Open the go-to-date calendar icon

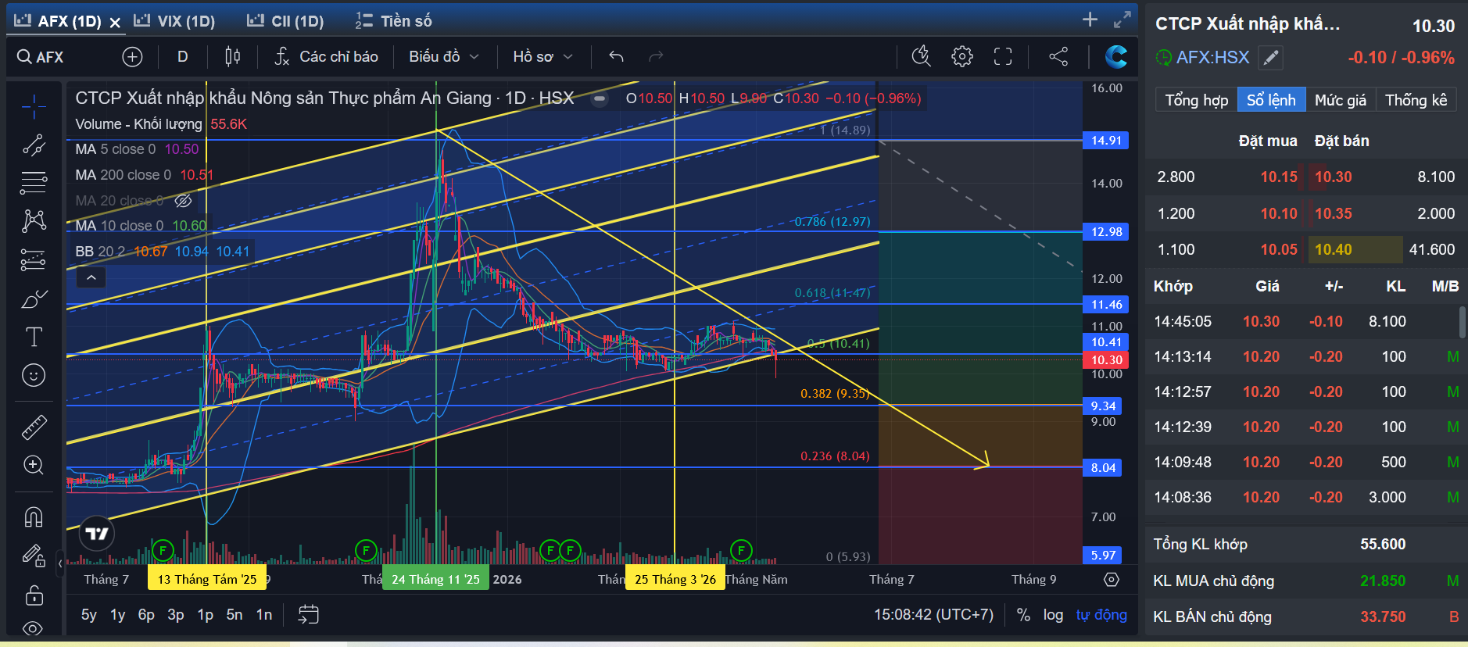click(x=309, y=615)
